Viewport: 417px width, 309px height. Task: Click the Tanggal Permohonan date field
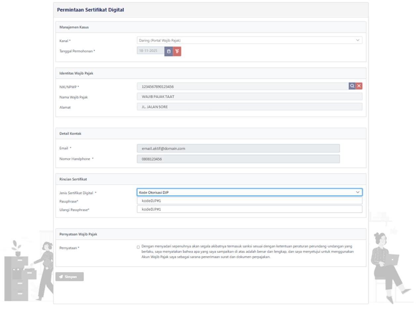(150, 51)
